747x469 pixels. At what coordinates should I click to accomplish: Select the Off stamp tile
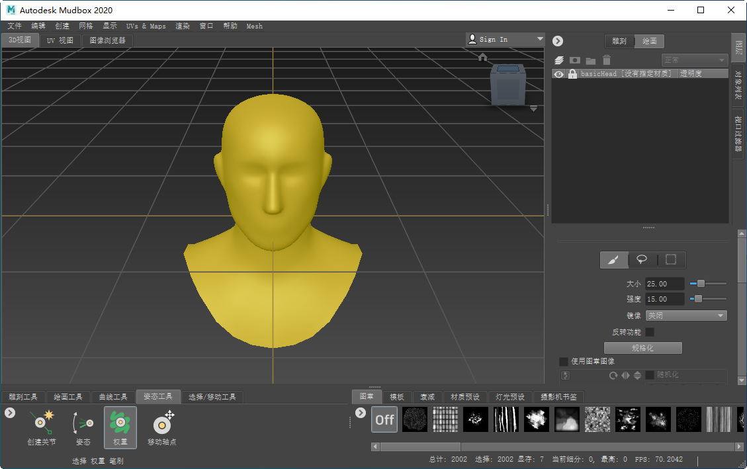click(384, 419)
